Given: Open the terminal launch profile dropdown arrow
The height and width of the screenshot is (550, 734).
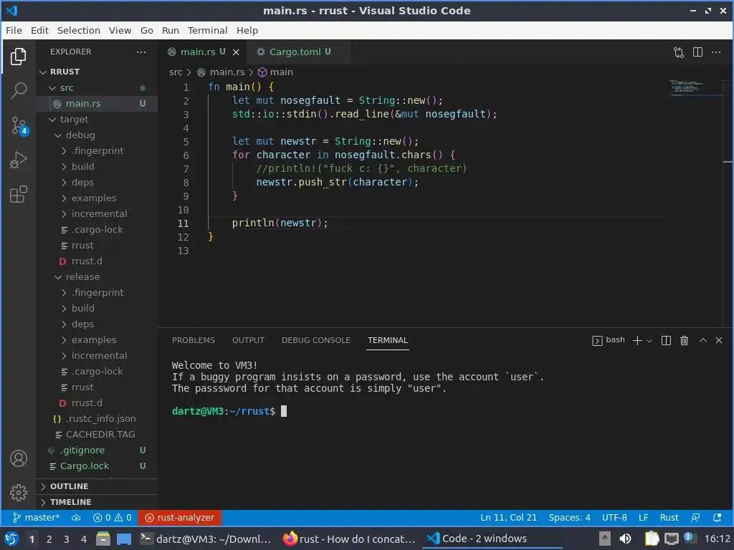Looking at the screenshot, I should [649, 341].
